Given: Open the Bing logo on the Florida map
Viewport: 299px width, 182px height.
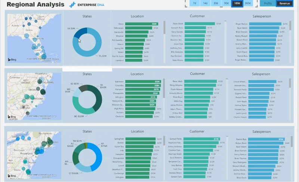Looking at the screenshot, I should click(x=12, y=60).
